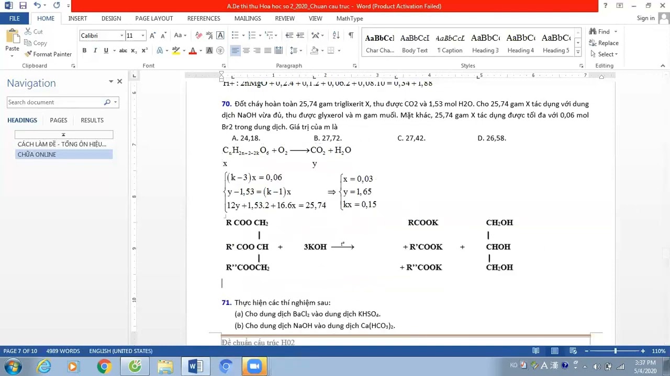Open font name dropdown Calibri
The width and height of the screenshot is (670, 376).
point(121,36)
